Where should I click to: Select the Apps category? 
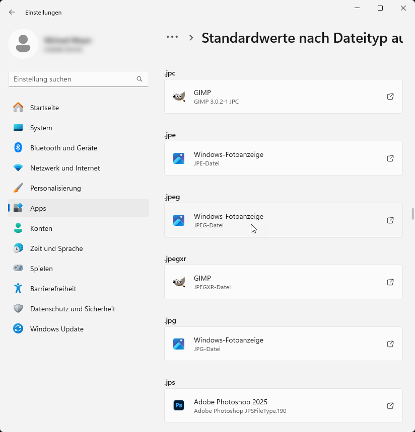point(79,208)
